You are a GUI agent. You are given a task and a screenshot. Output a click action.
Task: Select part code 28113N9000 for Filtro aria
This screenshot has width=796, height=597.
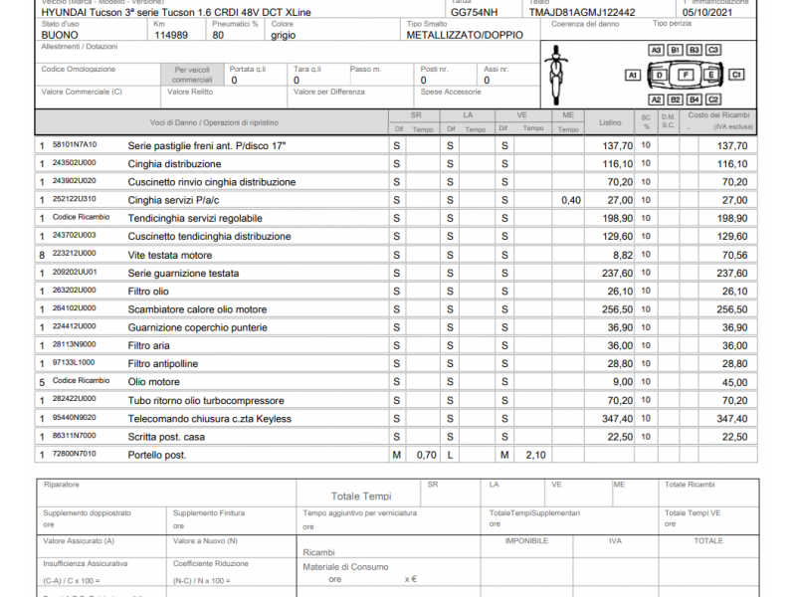pyautogui.click(x=74, y=344)
